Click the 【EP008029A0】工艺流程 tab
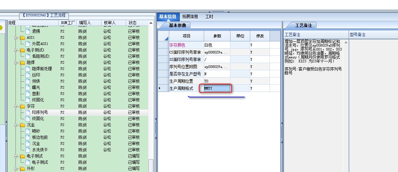 click(x=44, y=15)
